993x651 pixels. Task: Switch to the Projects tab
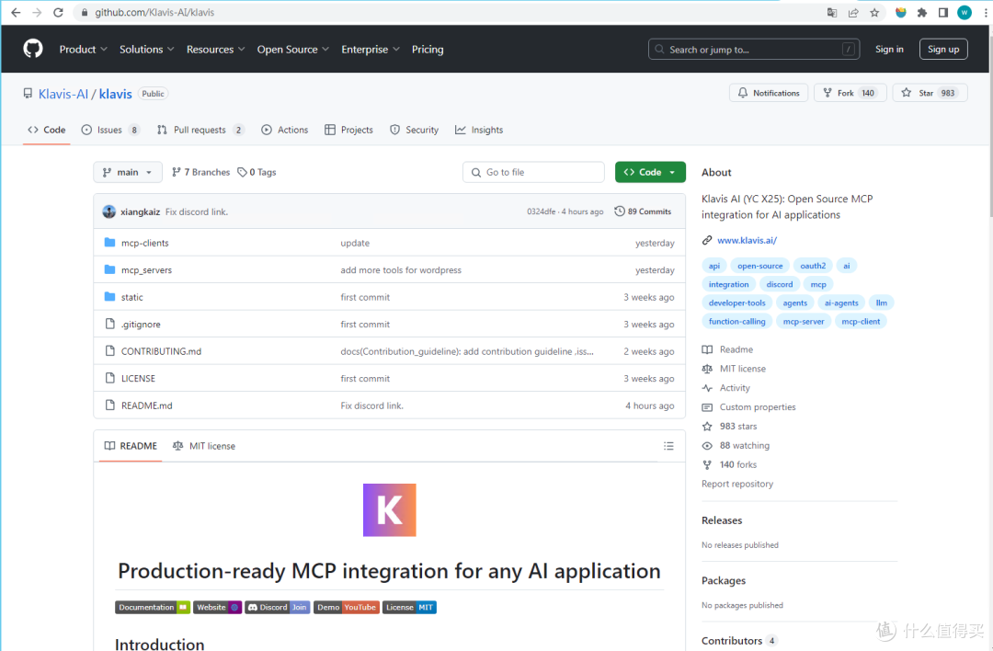[349, 130]
